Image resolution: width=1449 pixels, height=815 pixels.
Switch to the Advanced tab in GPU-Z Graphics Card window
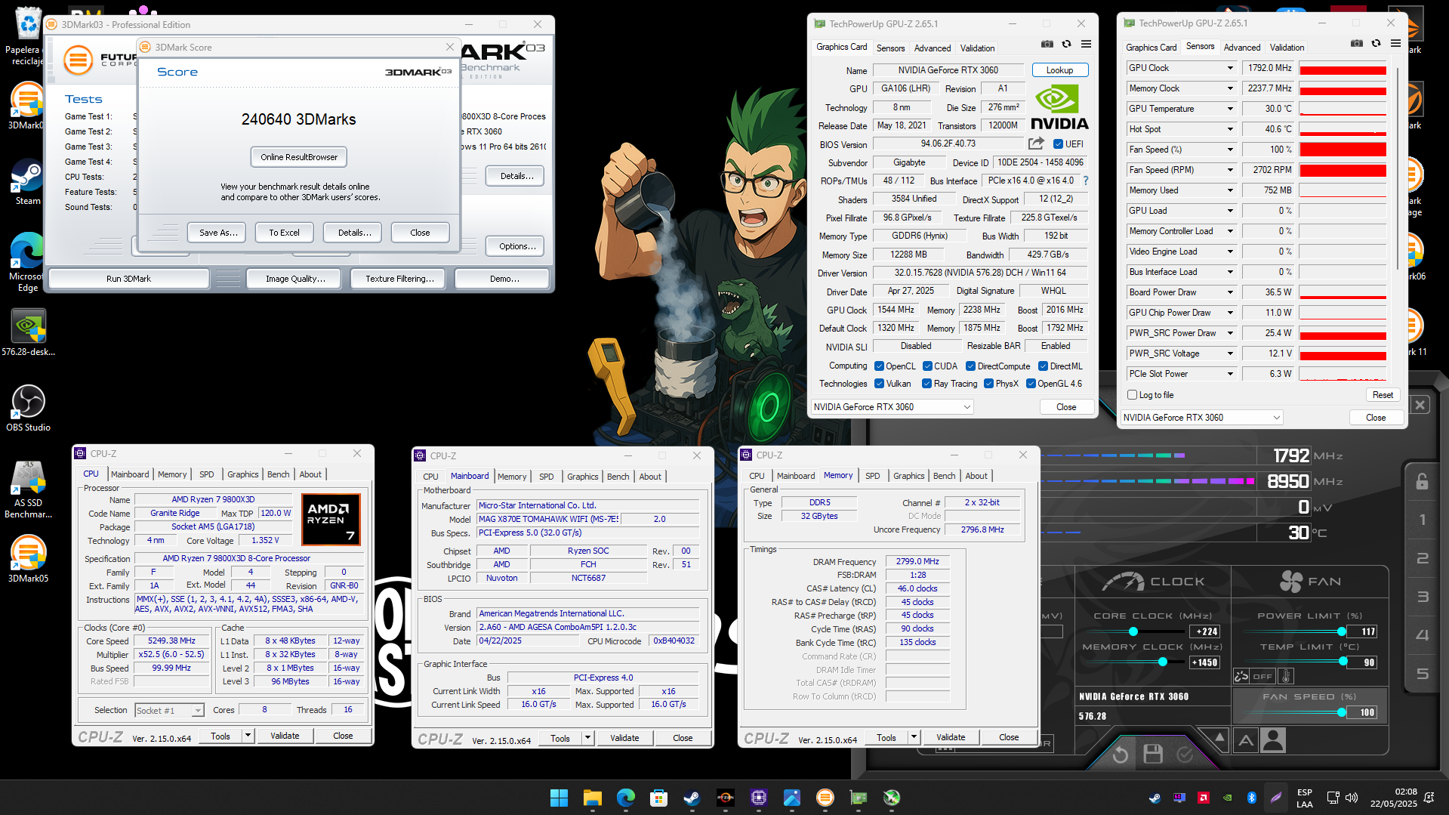tap(933, 48)
